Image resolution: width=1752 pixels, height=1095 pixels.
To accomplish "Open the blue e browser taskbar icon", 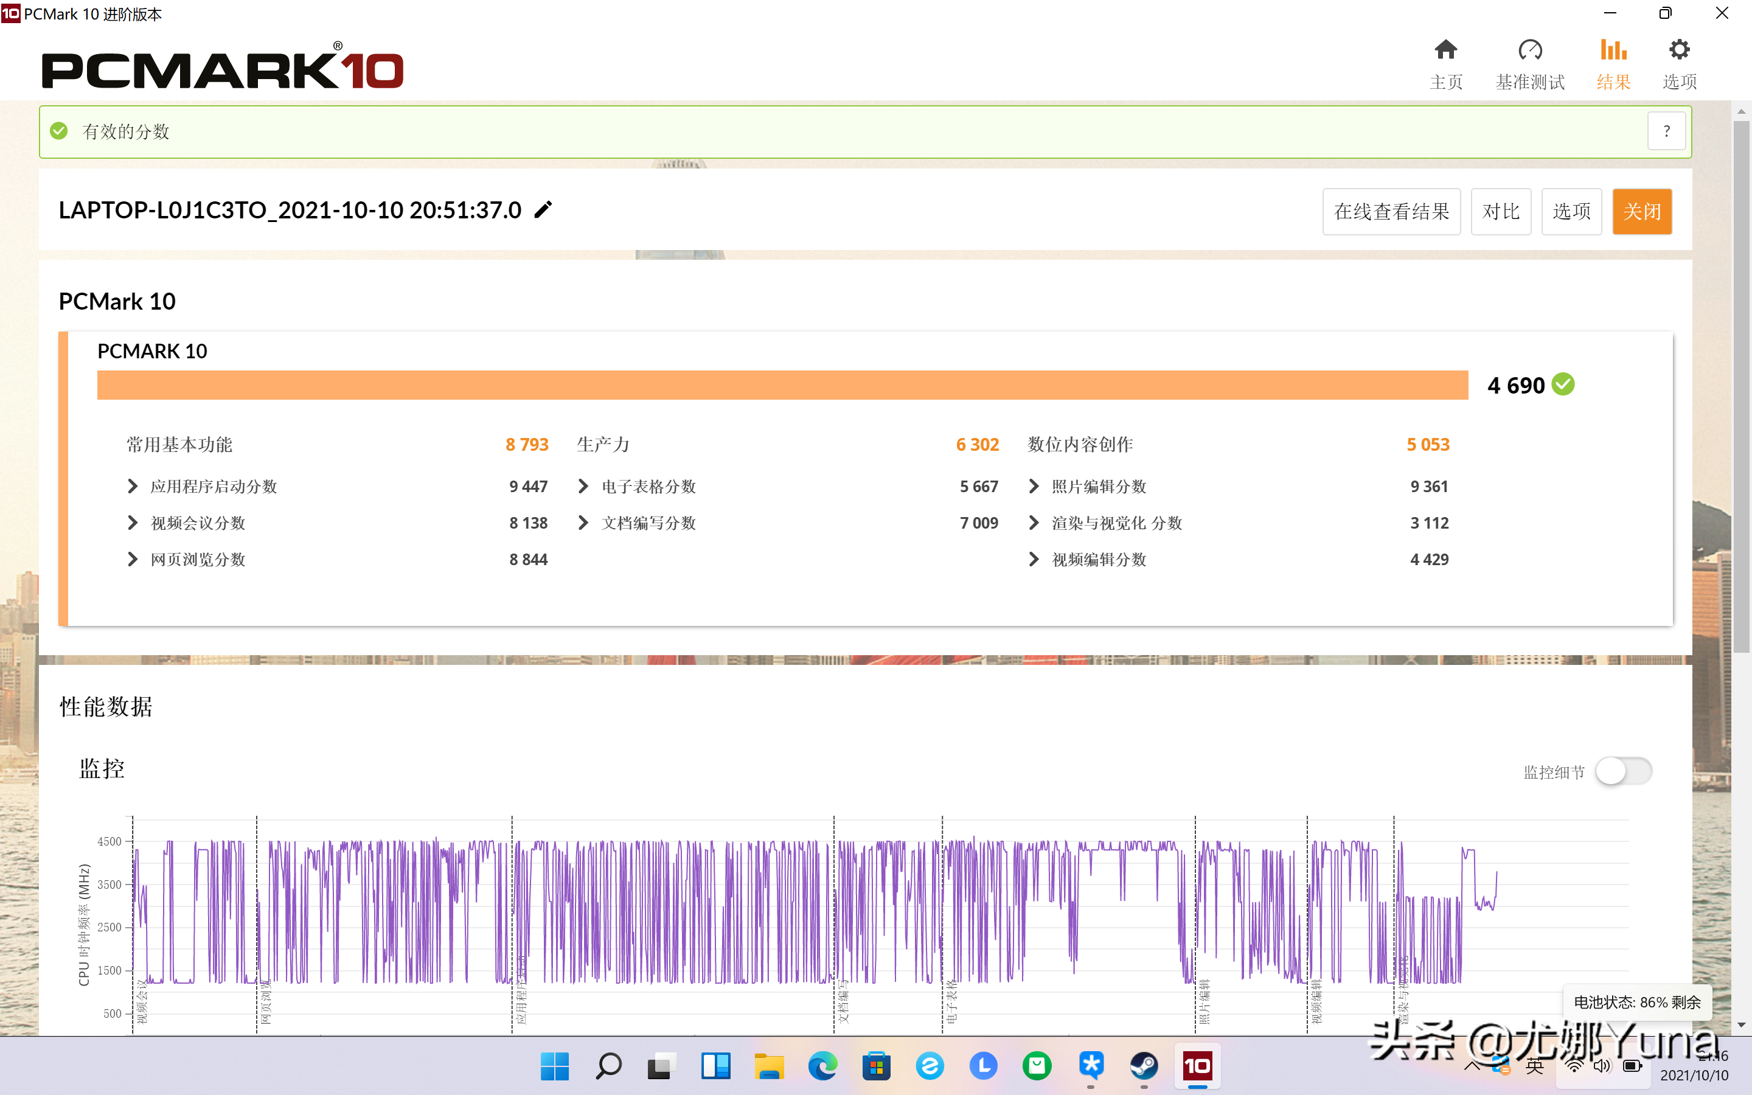I will (x=930, y=1065).
